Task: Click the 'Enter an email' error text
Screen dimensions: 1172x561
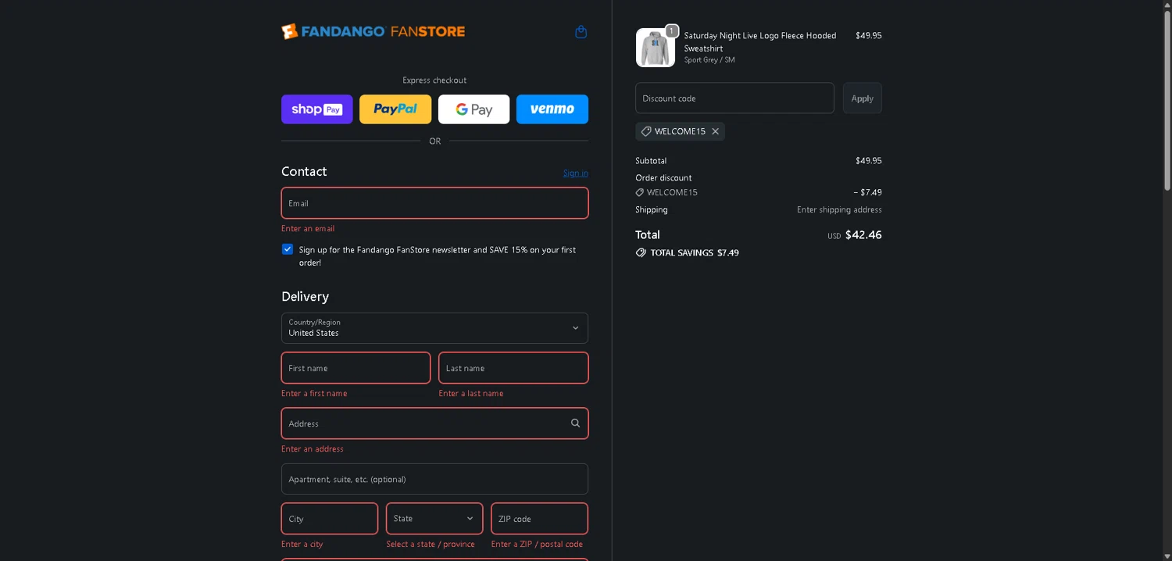Action: tap(308, 229)
